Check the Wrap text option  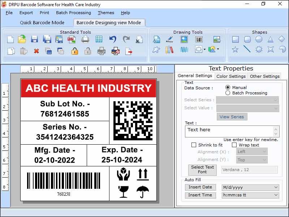(x=234, y=145)
